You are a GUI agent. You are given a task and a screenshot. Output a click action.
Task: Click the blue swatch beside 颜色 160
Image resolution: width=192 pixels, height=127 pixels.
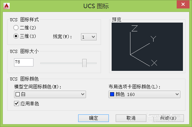(x=112, y=94)
